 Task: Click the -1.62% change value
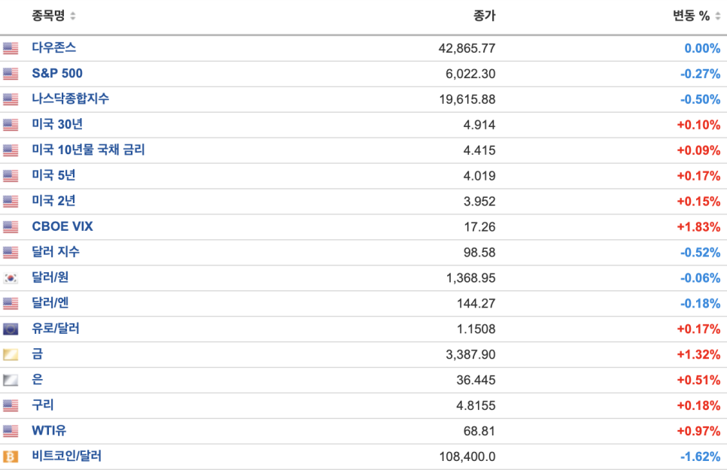[x=700, y=456]
